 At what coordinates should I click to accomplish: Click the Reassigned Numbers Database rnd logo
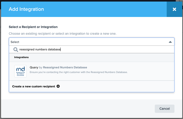pos(20,71)
